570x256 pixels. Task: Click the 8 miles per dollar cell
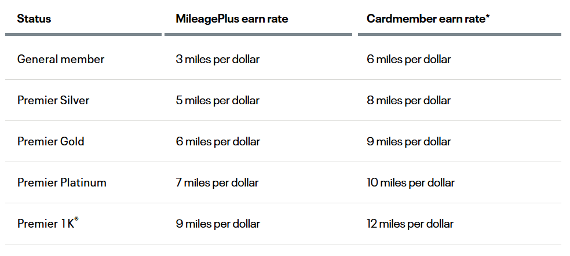point(409,100)
